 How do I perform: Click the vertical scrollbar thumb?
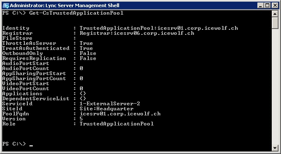pos(275,23)
